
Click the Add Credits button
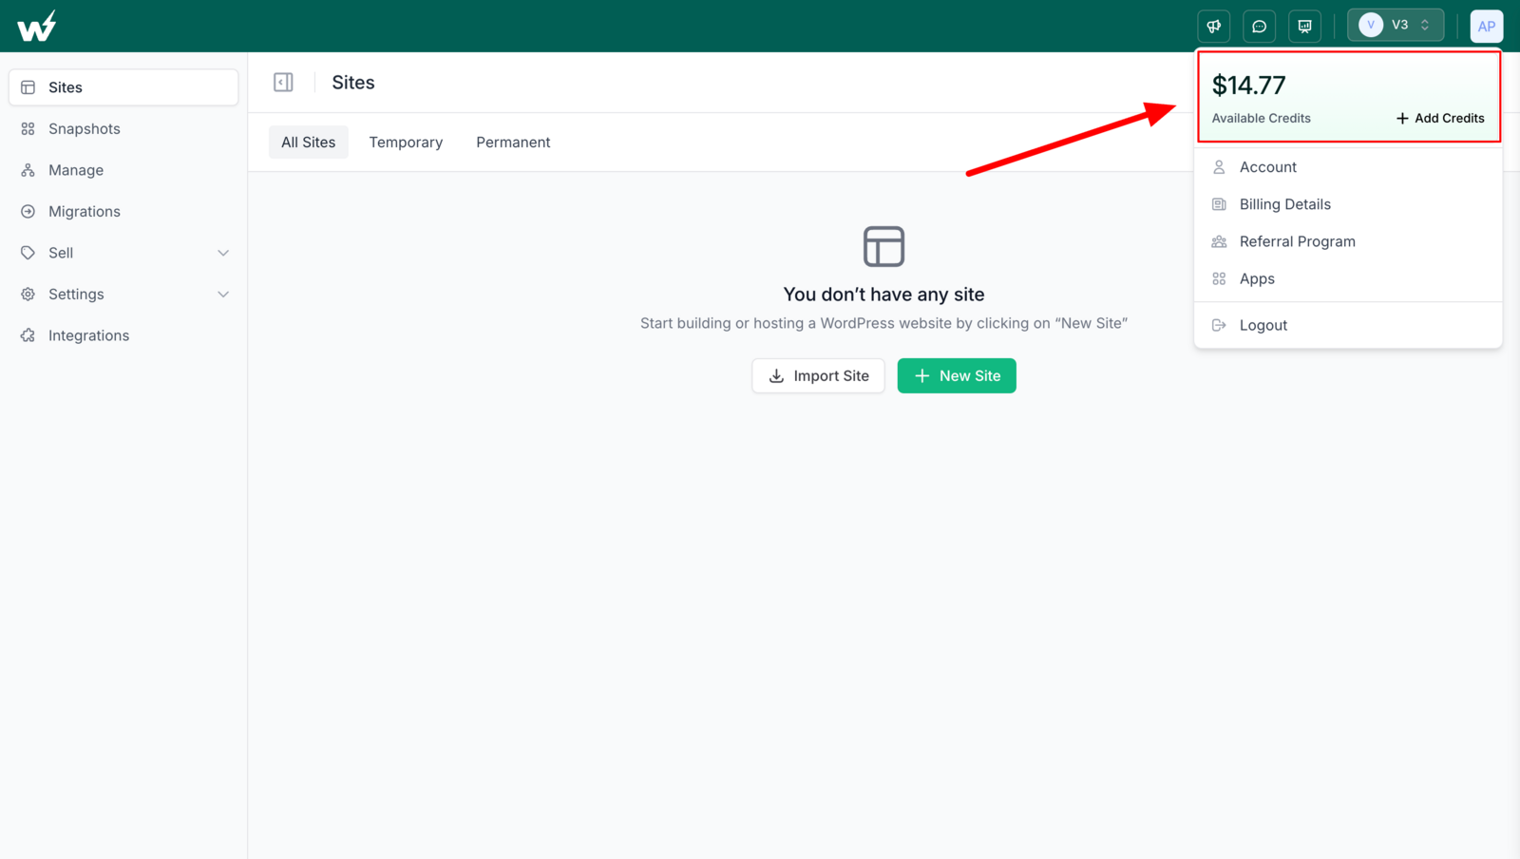point(1440,118)
